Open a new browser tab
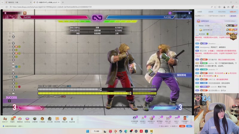This screenshot has height=134, width=239. pos(63,2)
